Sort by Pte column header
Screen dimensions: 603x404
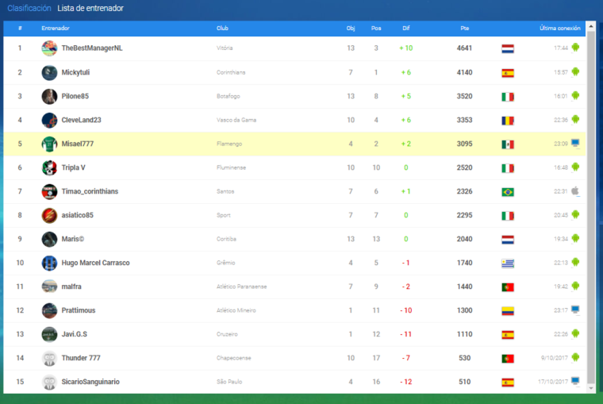465,28
